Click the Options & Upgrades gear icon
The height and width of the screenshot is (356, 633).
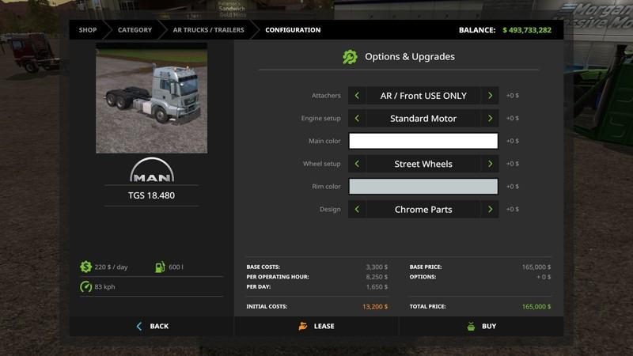[x=350, y=57]
